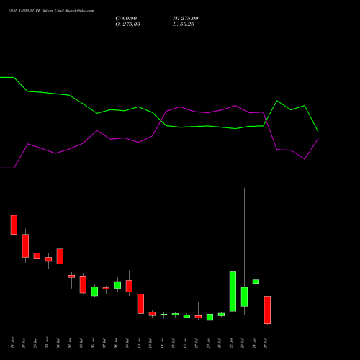Click the '22 Jul' date axis label
This screenshot has height=360, width=360.
[x=231, y=343]
